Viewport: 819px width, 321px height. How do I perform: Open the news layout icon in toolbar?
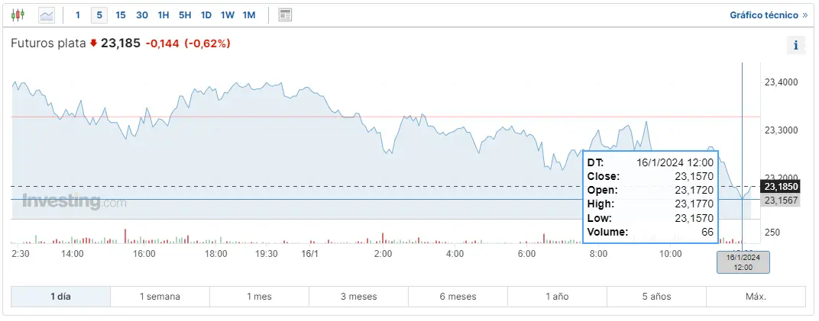(x=285, y=14)
